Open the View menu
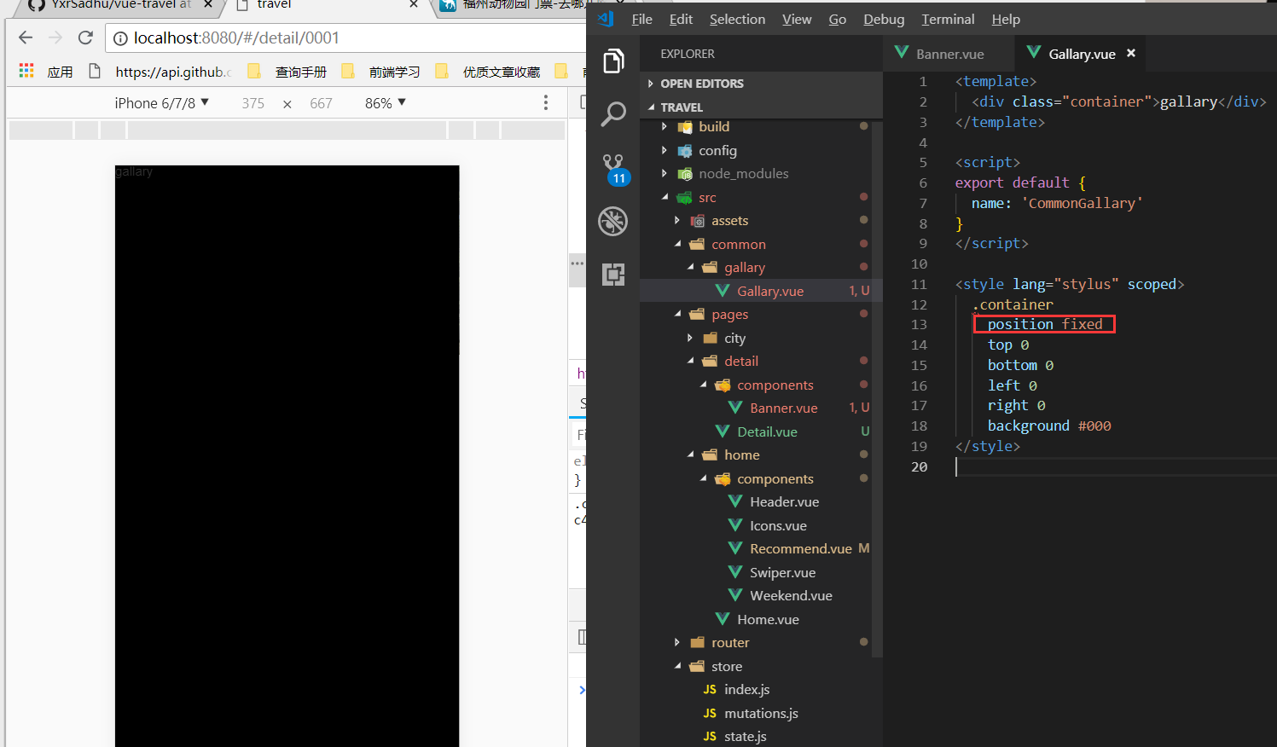This screenshot has width=1277, height=747. click(797, 19)
